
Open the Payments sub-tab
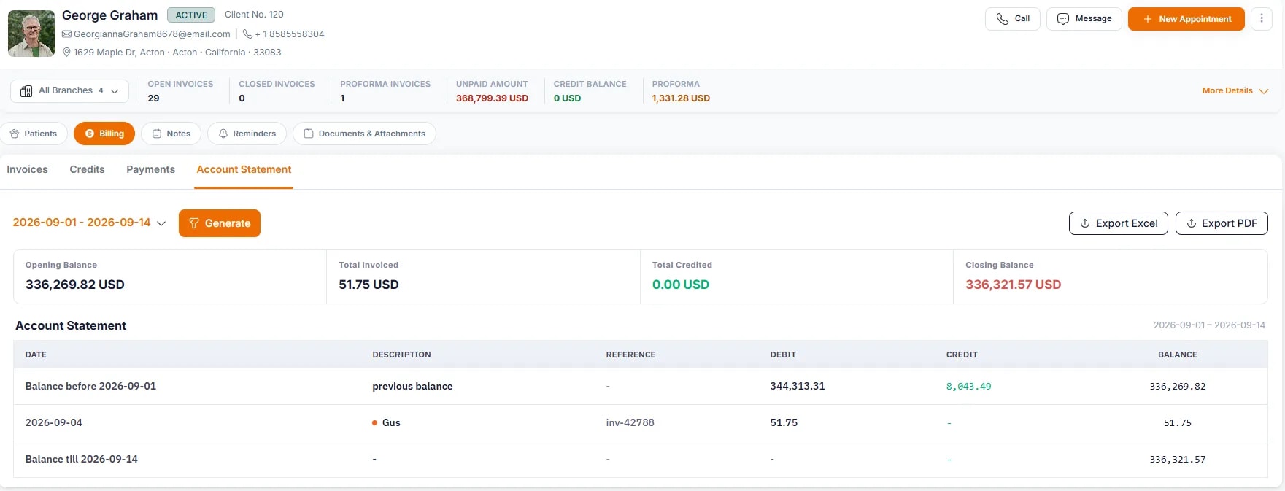coord(150,169)
